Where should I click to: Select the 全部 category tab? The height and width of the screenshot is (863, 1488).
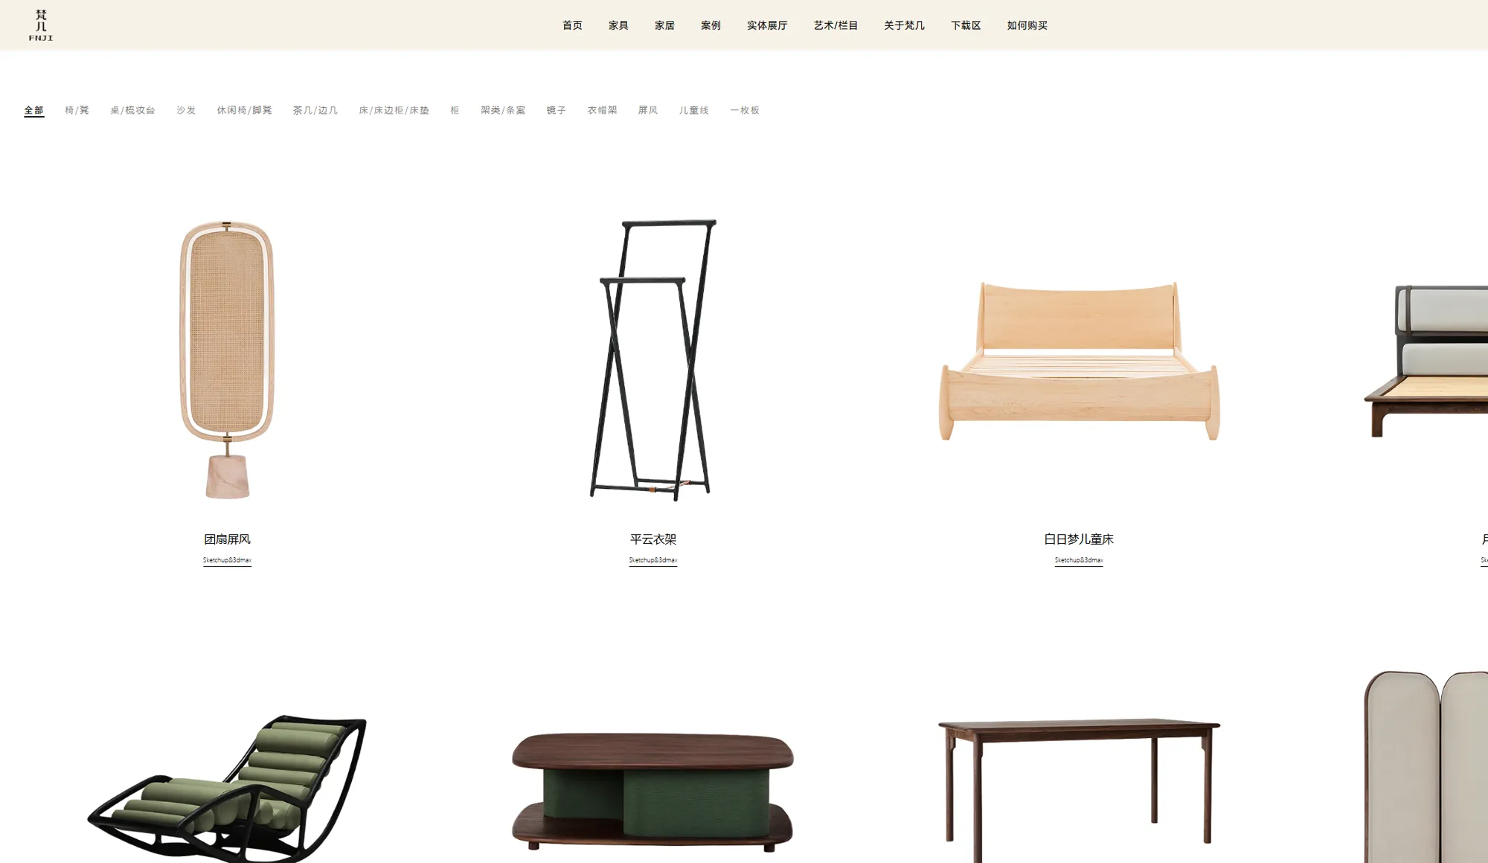click(34, 110)
